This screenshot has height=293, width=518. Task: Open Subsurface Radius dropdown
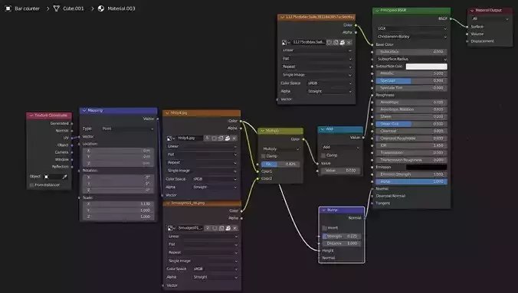411,59
